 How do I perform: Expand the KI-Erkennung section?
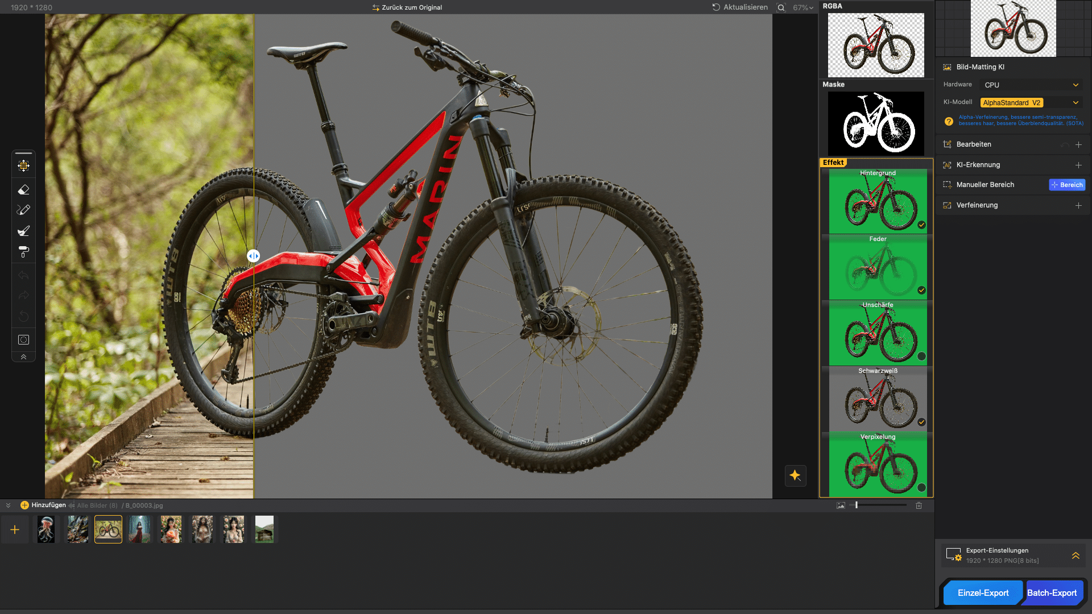[1078, 165]
